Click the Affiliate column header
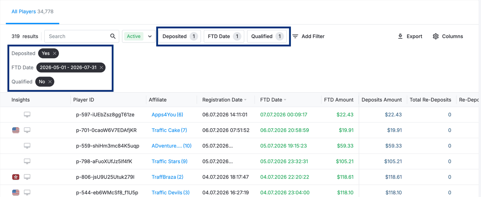This screenshot has width=481, height=197. [158, 100]
